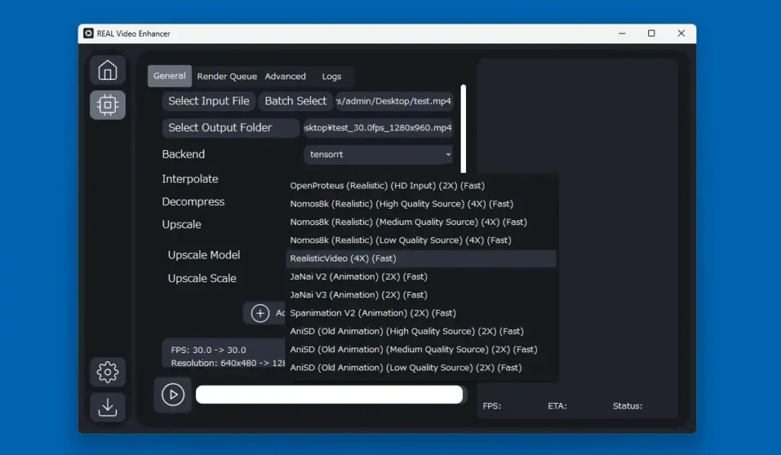
Task: Switch to the General tab
Action: (169, 75)
